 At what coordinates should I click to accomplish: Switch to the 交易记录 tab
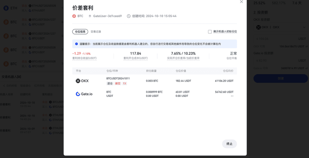[96, 32]
